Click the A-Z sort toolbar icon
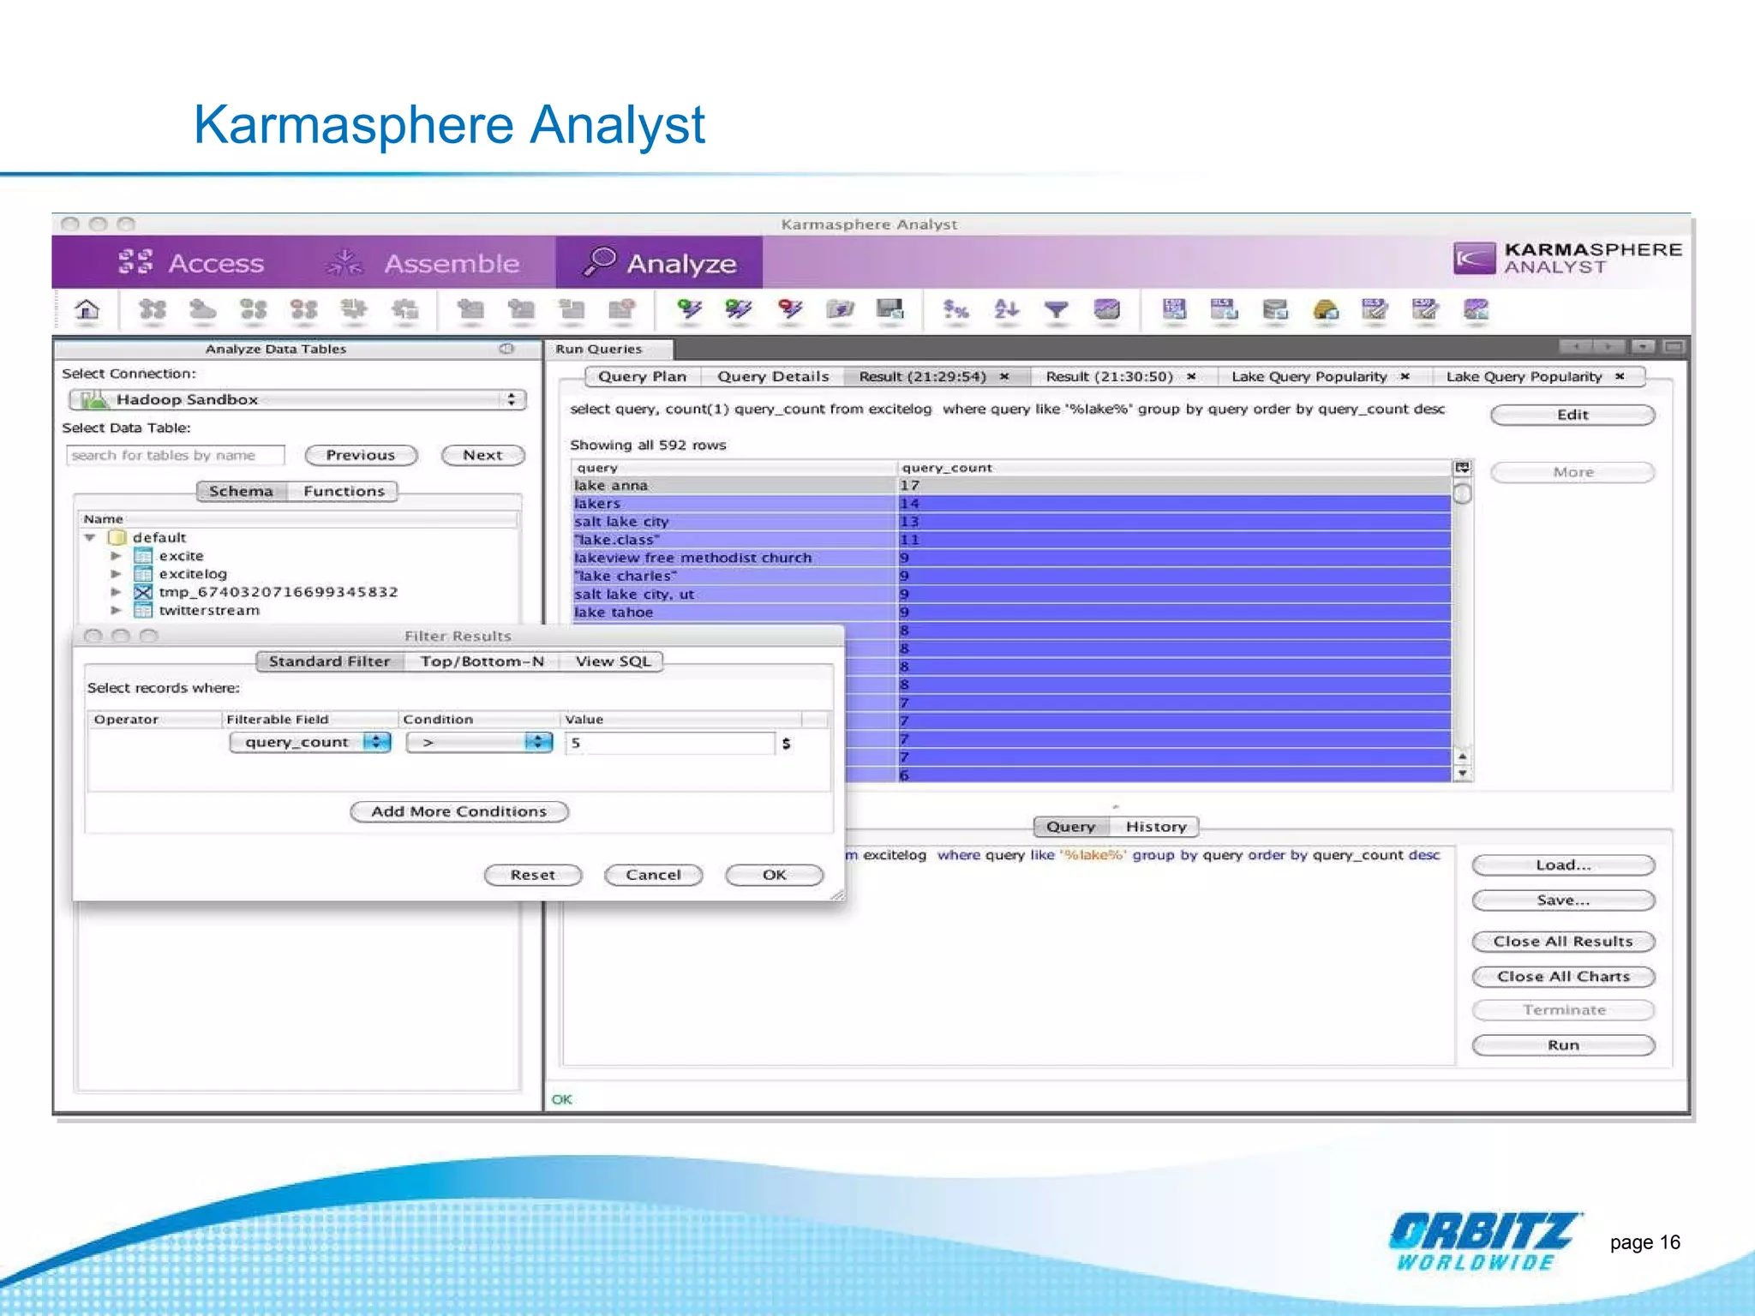Viewport: 1755px width, 1316px height. [x=1006, y=309]
